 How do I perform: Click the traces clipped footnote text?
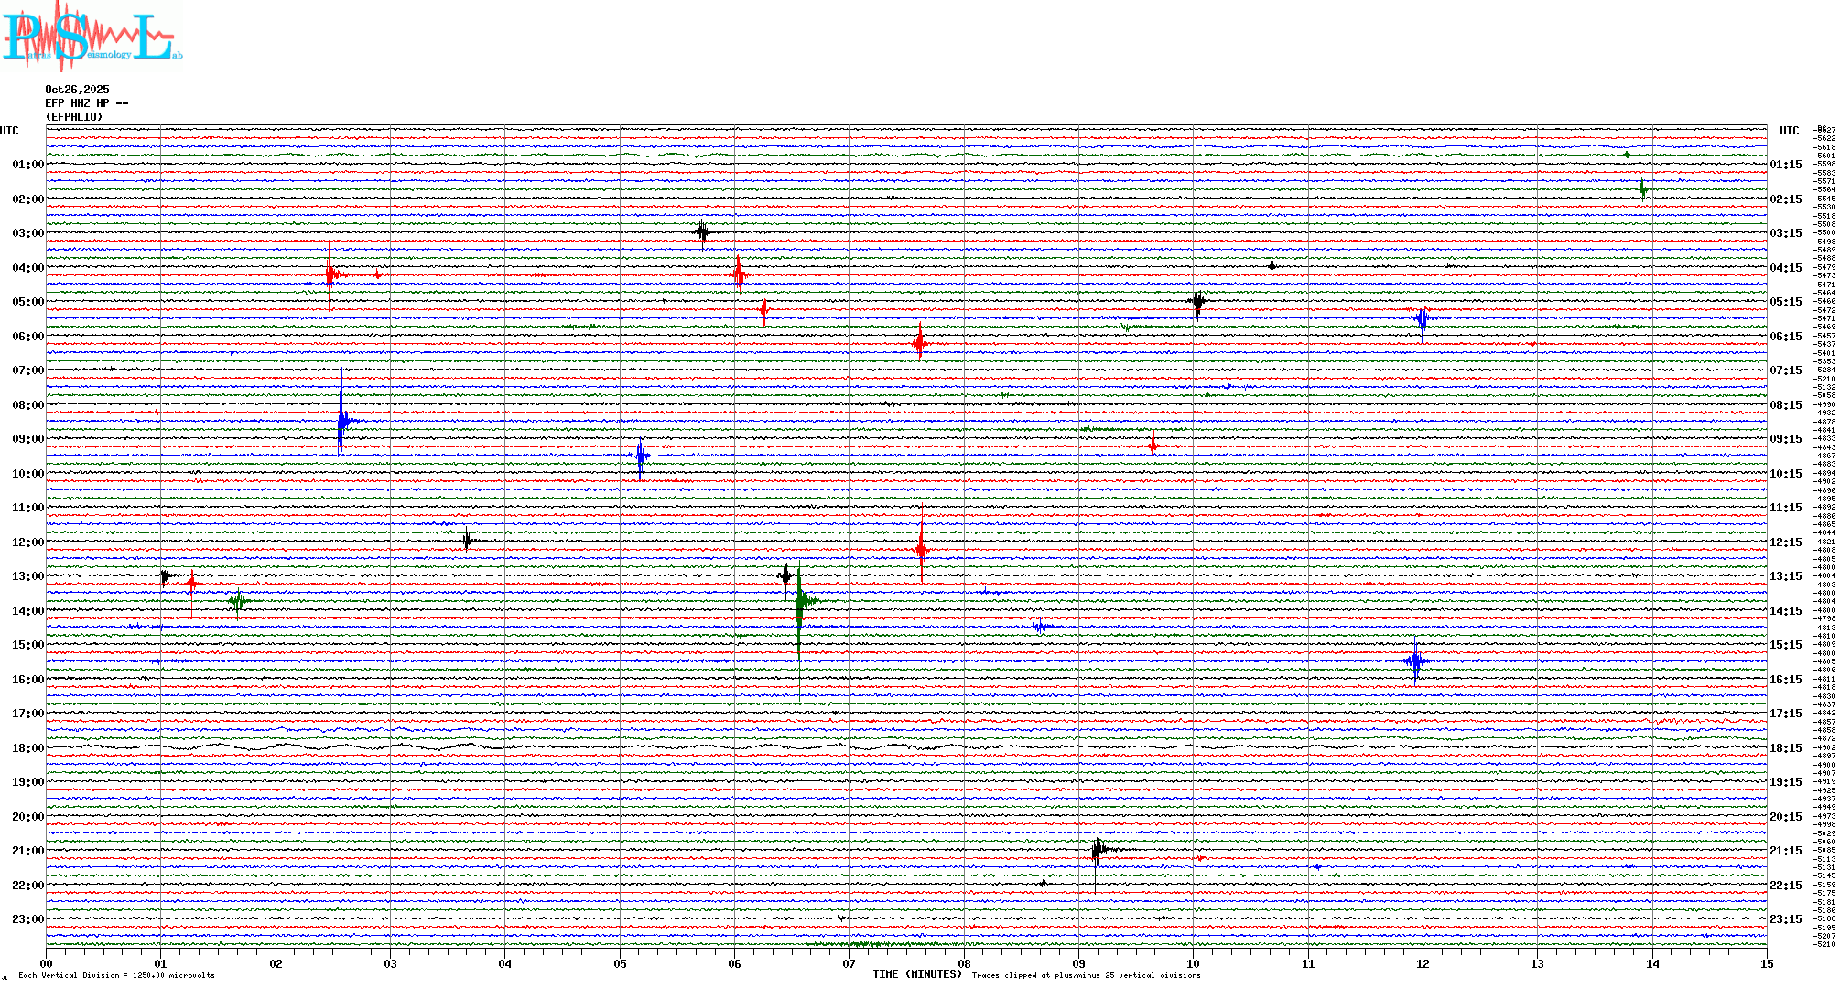tap(1086, 975)
